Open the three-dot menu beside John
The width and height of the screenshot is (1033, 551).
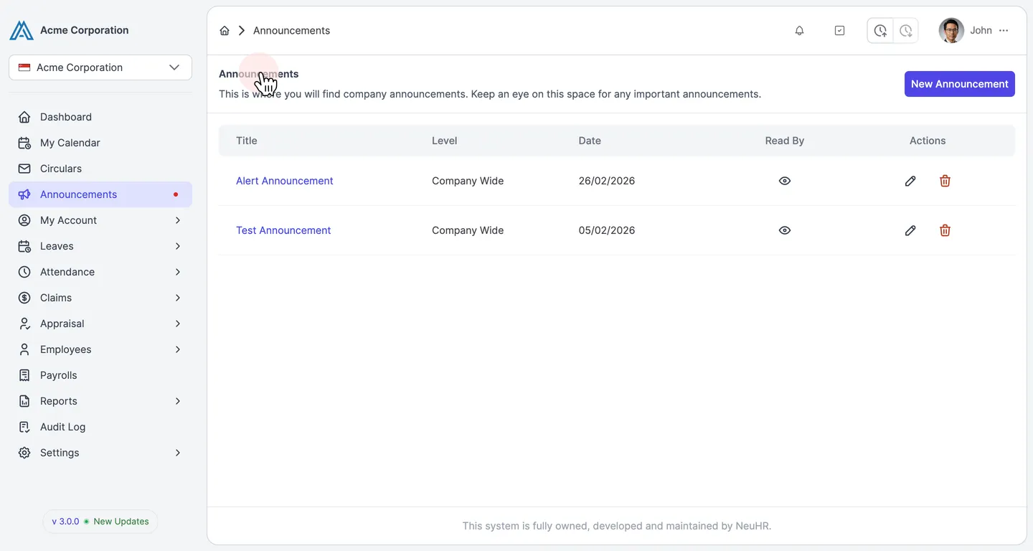click(1004, 31)
